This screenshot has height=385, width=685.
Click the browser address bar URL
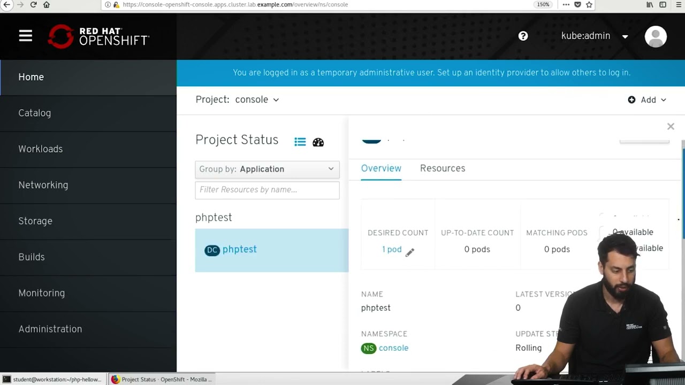coord(235,4)
